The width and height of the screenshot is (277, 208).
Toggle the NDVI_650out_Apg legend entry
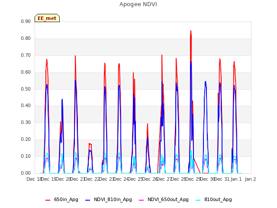point(164,200)
